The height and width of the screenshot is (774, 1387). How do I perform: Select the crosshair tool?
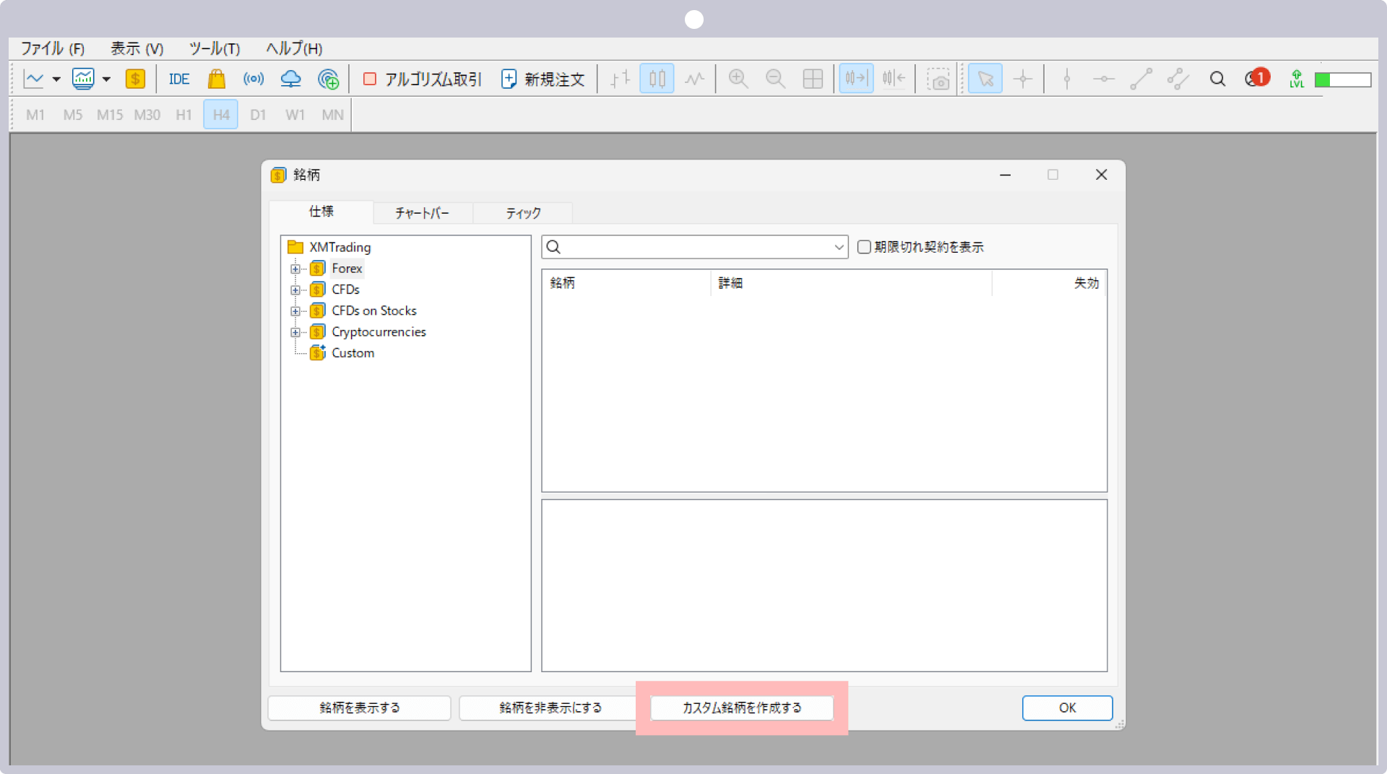coord(1023,79)
